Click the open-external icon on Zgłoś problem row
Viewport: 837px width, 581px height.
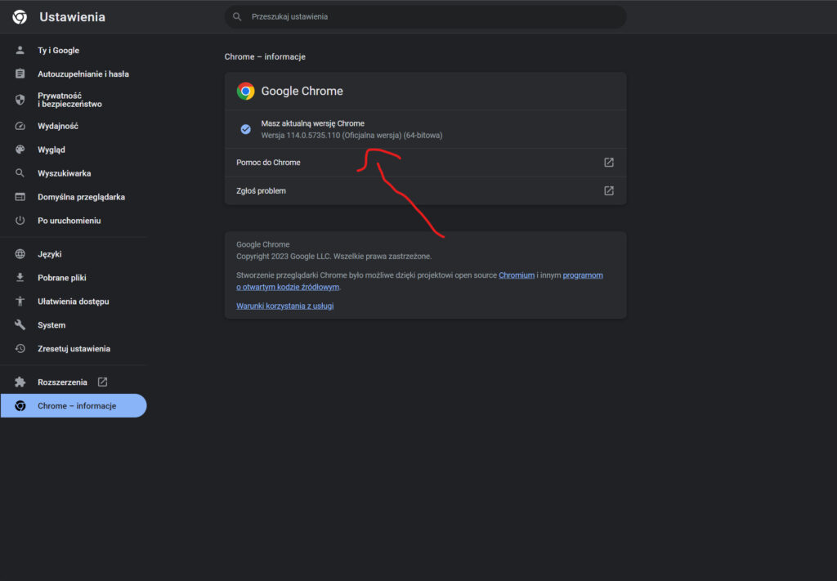pyautogui.click(x=608, y=190)
